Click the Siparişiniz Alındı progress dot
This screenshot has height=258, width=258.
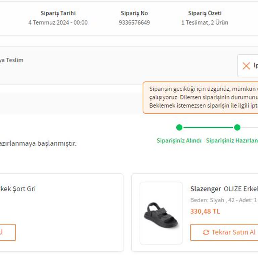tap(179, 127)
